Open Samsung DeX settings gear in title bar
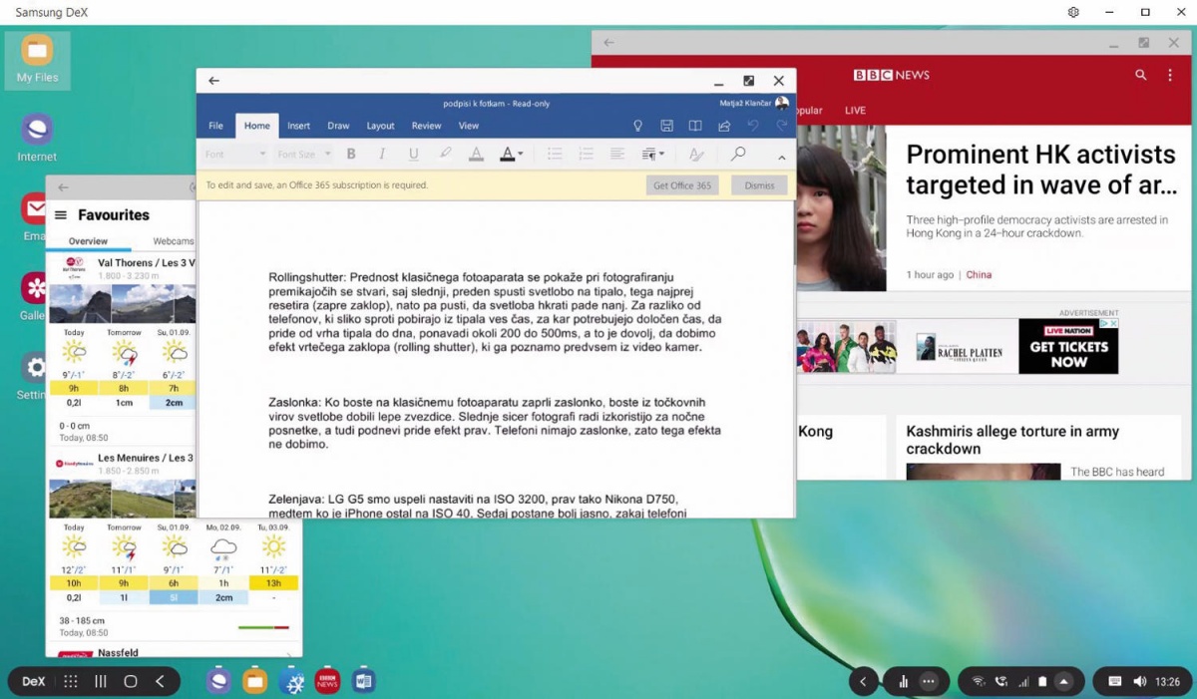 click(1073, 12)
